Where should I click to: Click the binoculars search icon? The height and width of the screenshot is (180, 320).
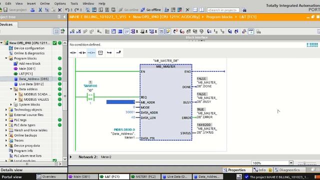(x=244, y=10)
